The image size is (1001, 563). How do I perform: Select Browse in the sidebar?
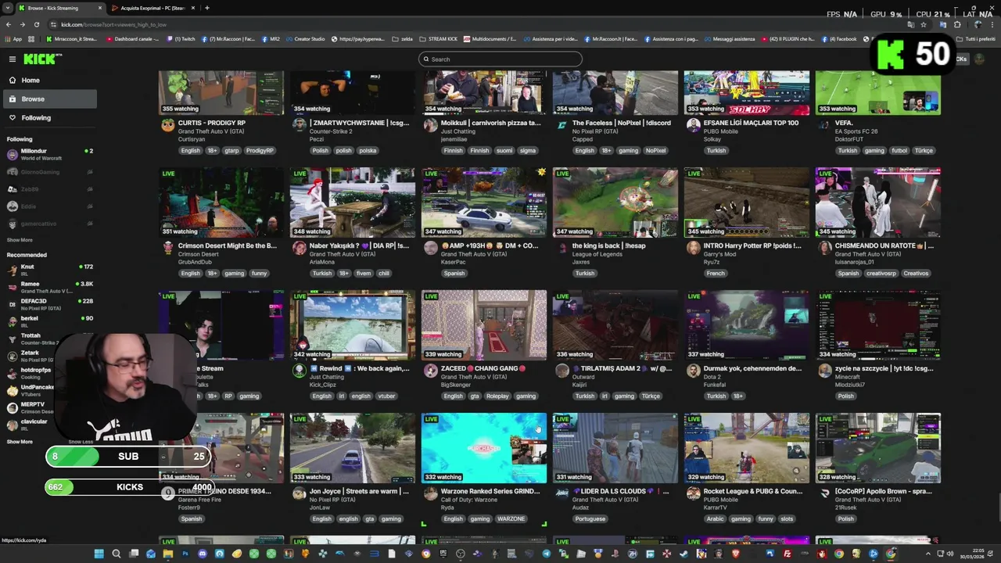49,99
